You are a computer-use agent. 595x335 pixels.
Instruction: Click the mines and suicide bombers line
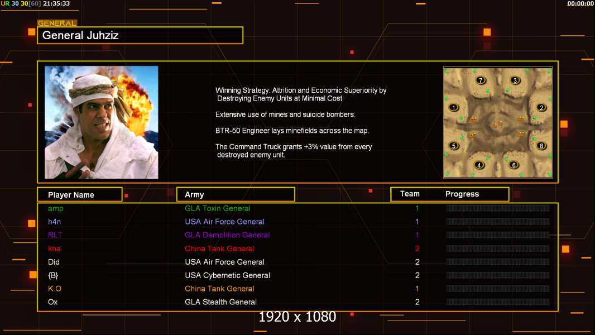(285, 114)
